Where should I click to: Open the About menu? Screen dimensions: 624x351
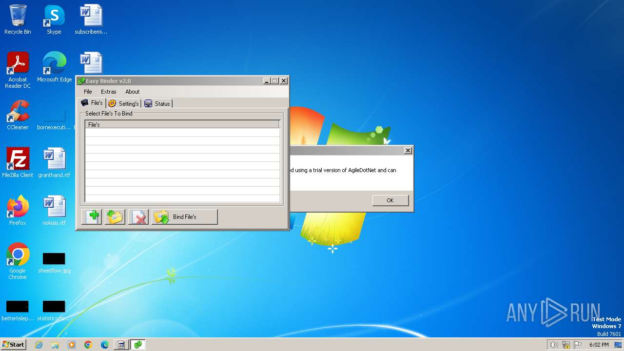[133, 92]
